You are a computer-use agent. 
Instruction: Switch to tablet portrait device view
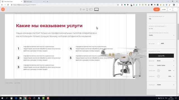click(x=87, y=9)
